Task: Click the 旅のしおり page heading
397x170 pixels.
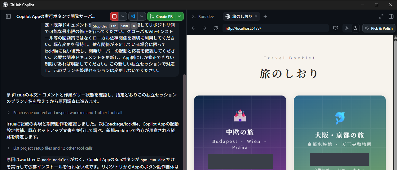Action: [289, 74]
